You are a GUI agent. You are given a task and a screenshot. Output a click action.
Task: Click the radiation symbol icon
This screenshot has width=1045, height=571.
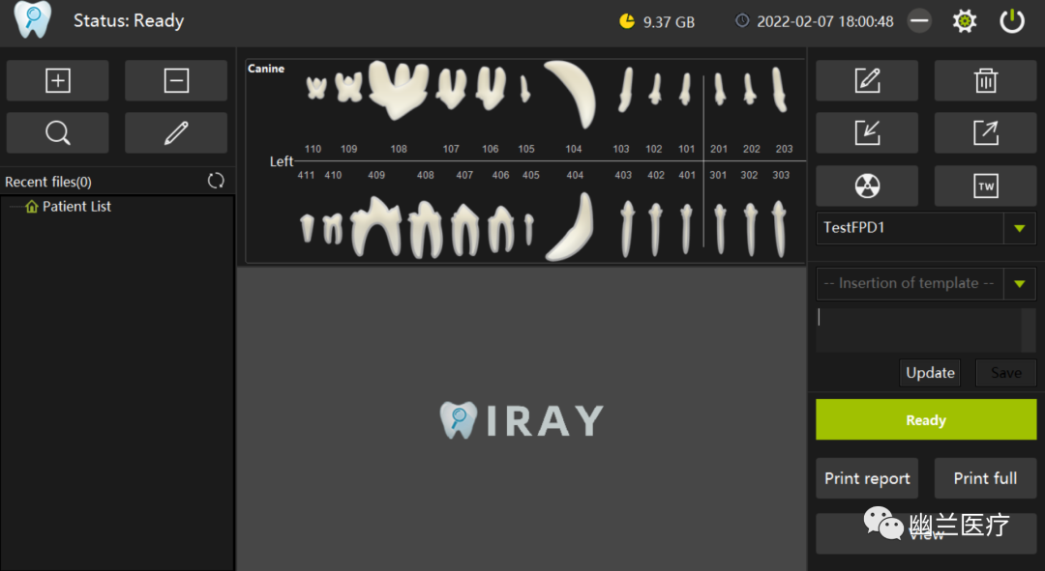coord(867,186)
